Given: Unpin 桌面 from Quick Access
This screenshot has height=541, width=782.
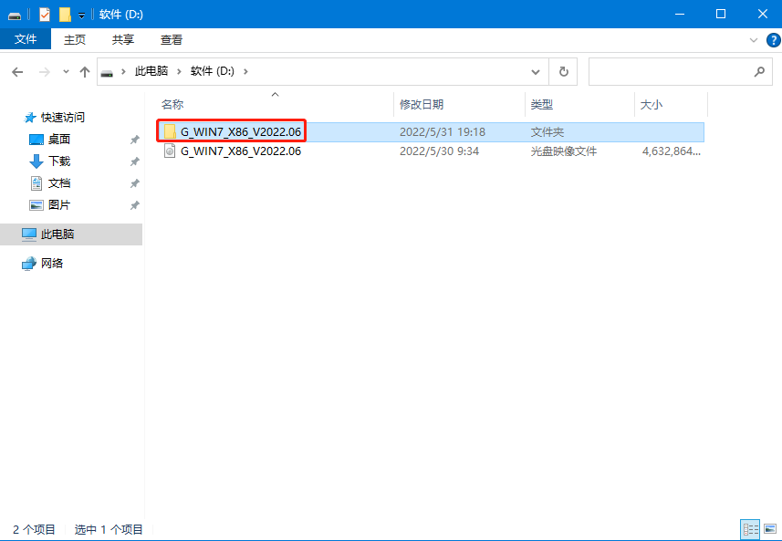Looking at the screenshot, I should pyautogui.click(x=135, y=139).
